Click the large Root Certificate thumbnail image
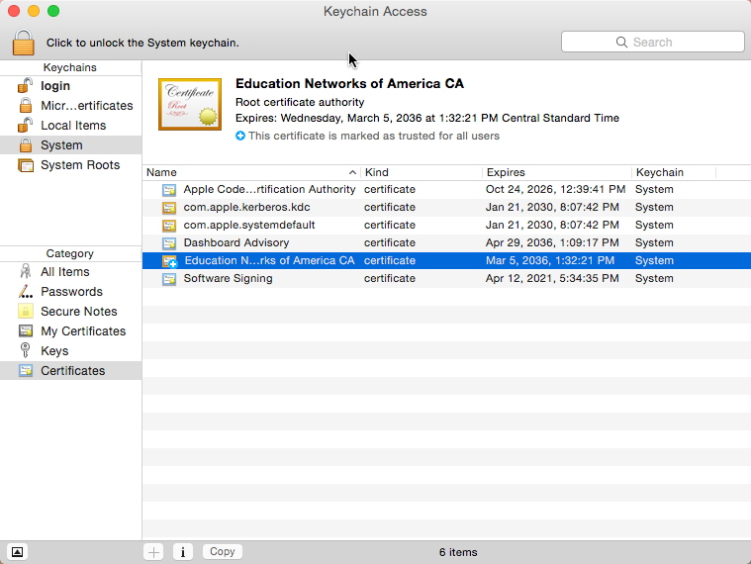The width and height of the screenshot is (751, 564). click(x=190, y=104)
